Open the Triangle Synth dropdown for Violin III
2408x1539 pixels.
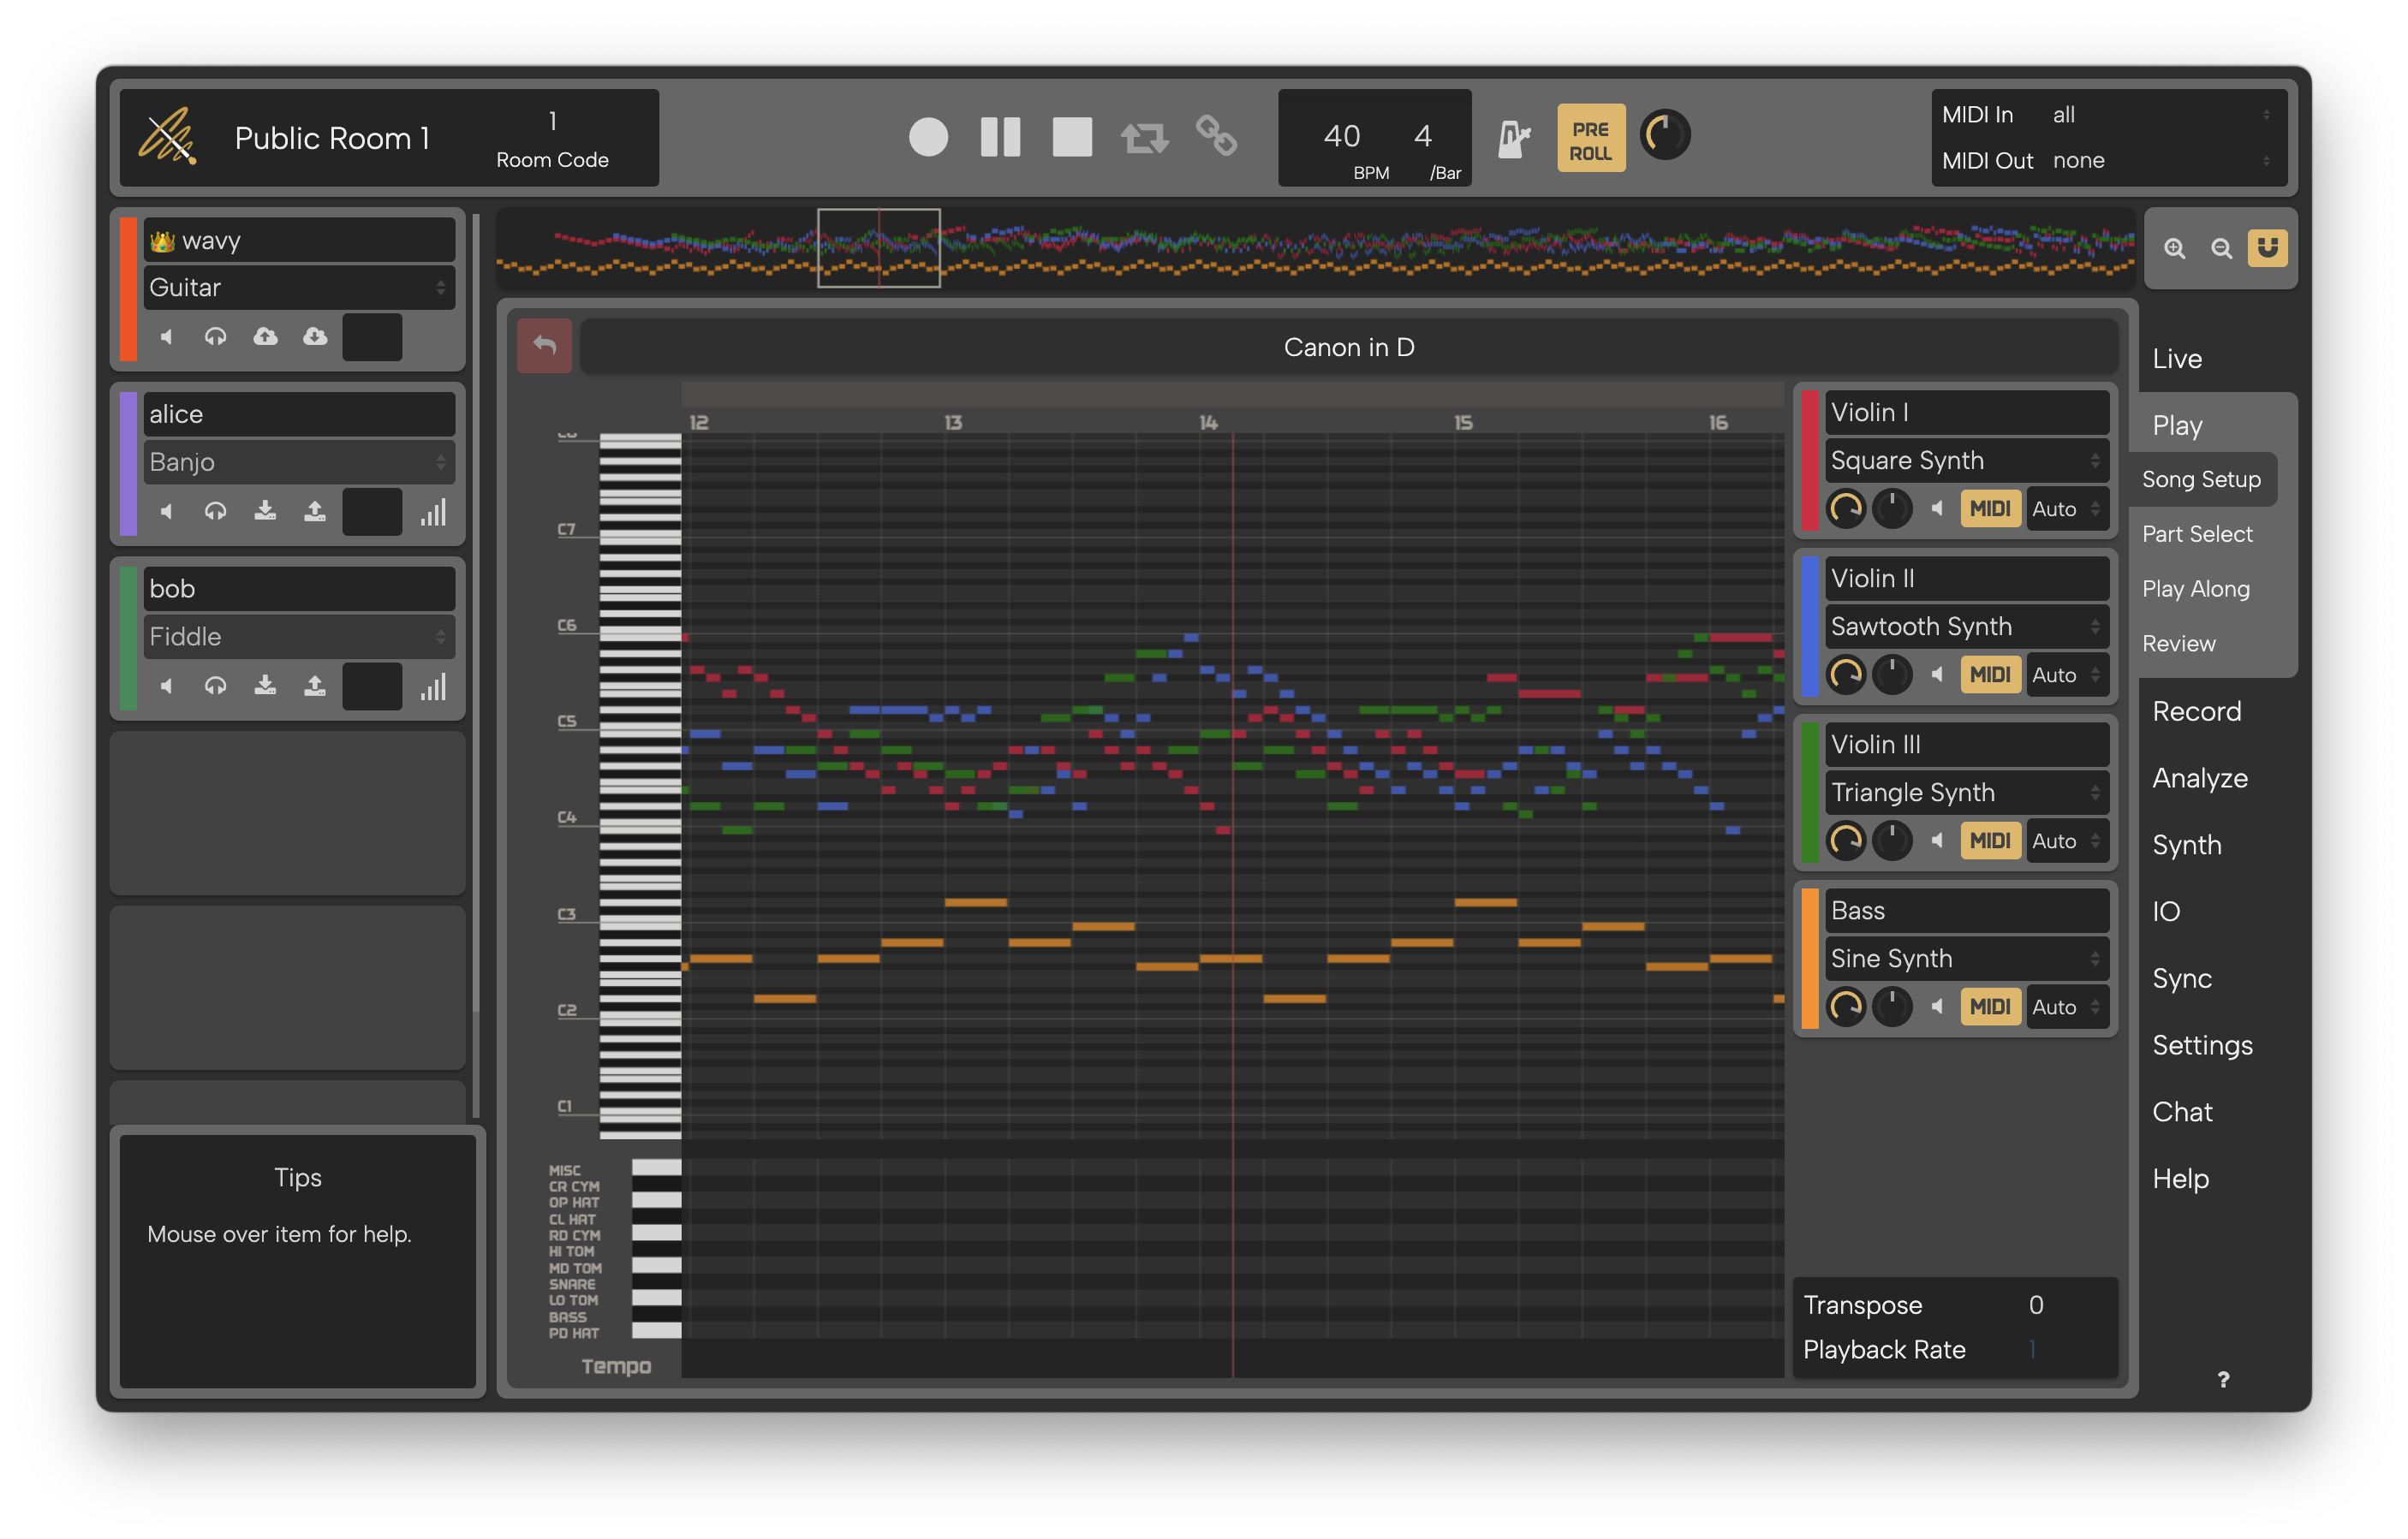coord(1967,793)
